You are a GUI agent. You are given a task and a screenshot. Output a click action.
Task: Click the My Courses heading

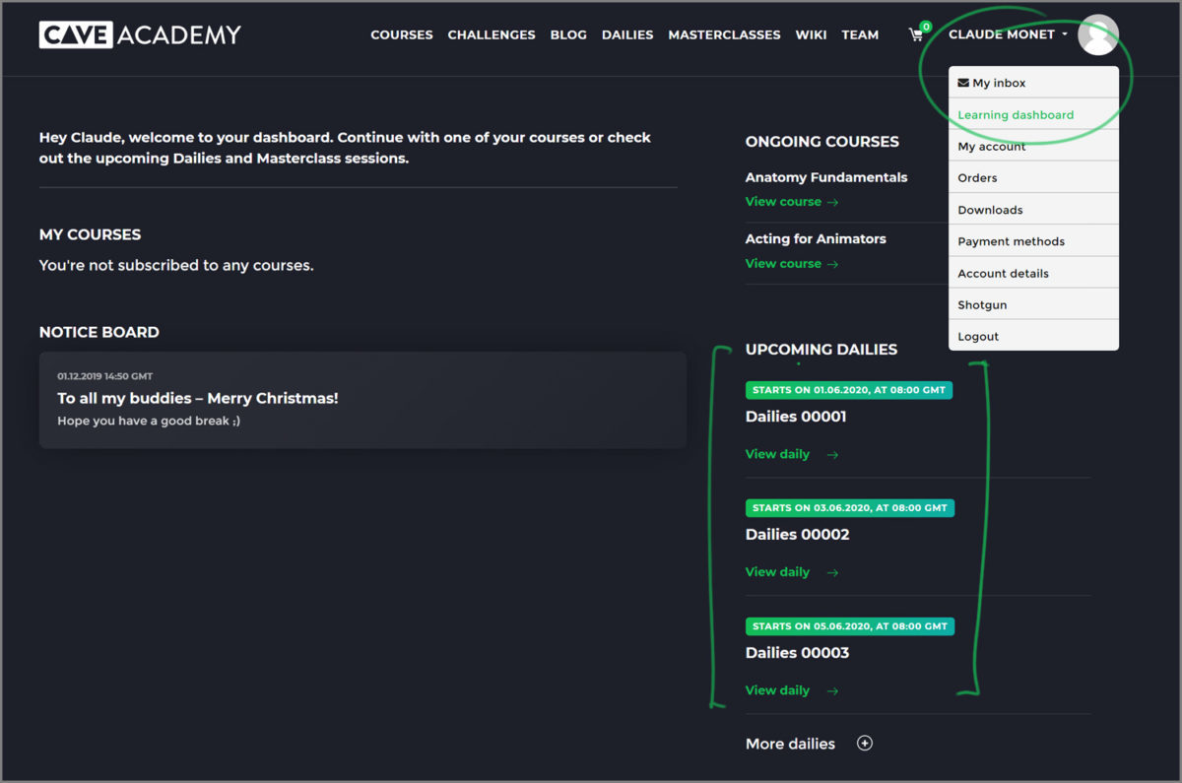(x=90, y=234)
